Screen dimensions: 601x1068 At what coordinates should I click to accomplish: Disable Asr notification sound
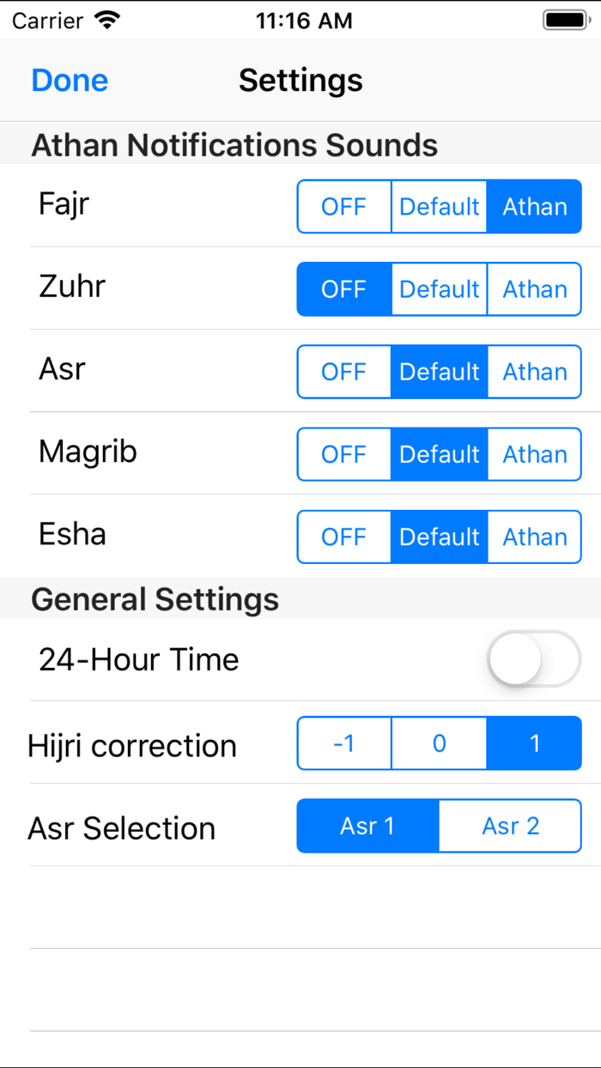[343, 372]
